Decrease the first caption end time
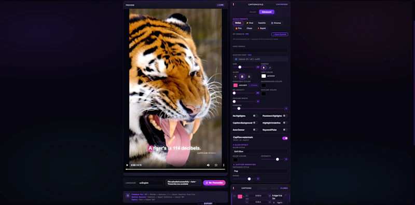Image resolution: width=415 pixels, height=205 pixels. click(x=247, y=202)
